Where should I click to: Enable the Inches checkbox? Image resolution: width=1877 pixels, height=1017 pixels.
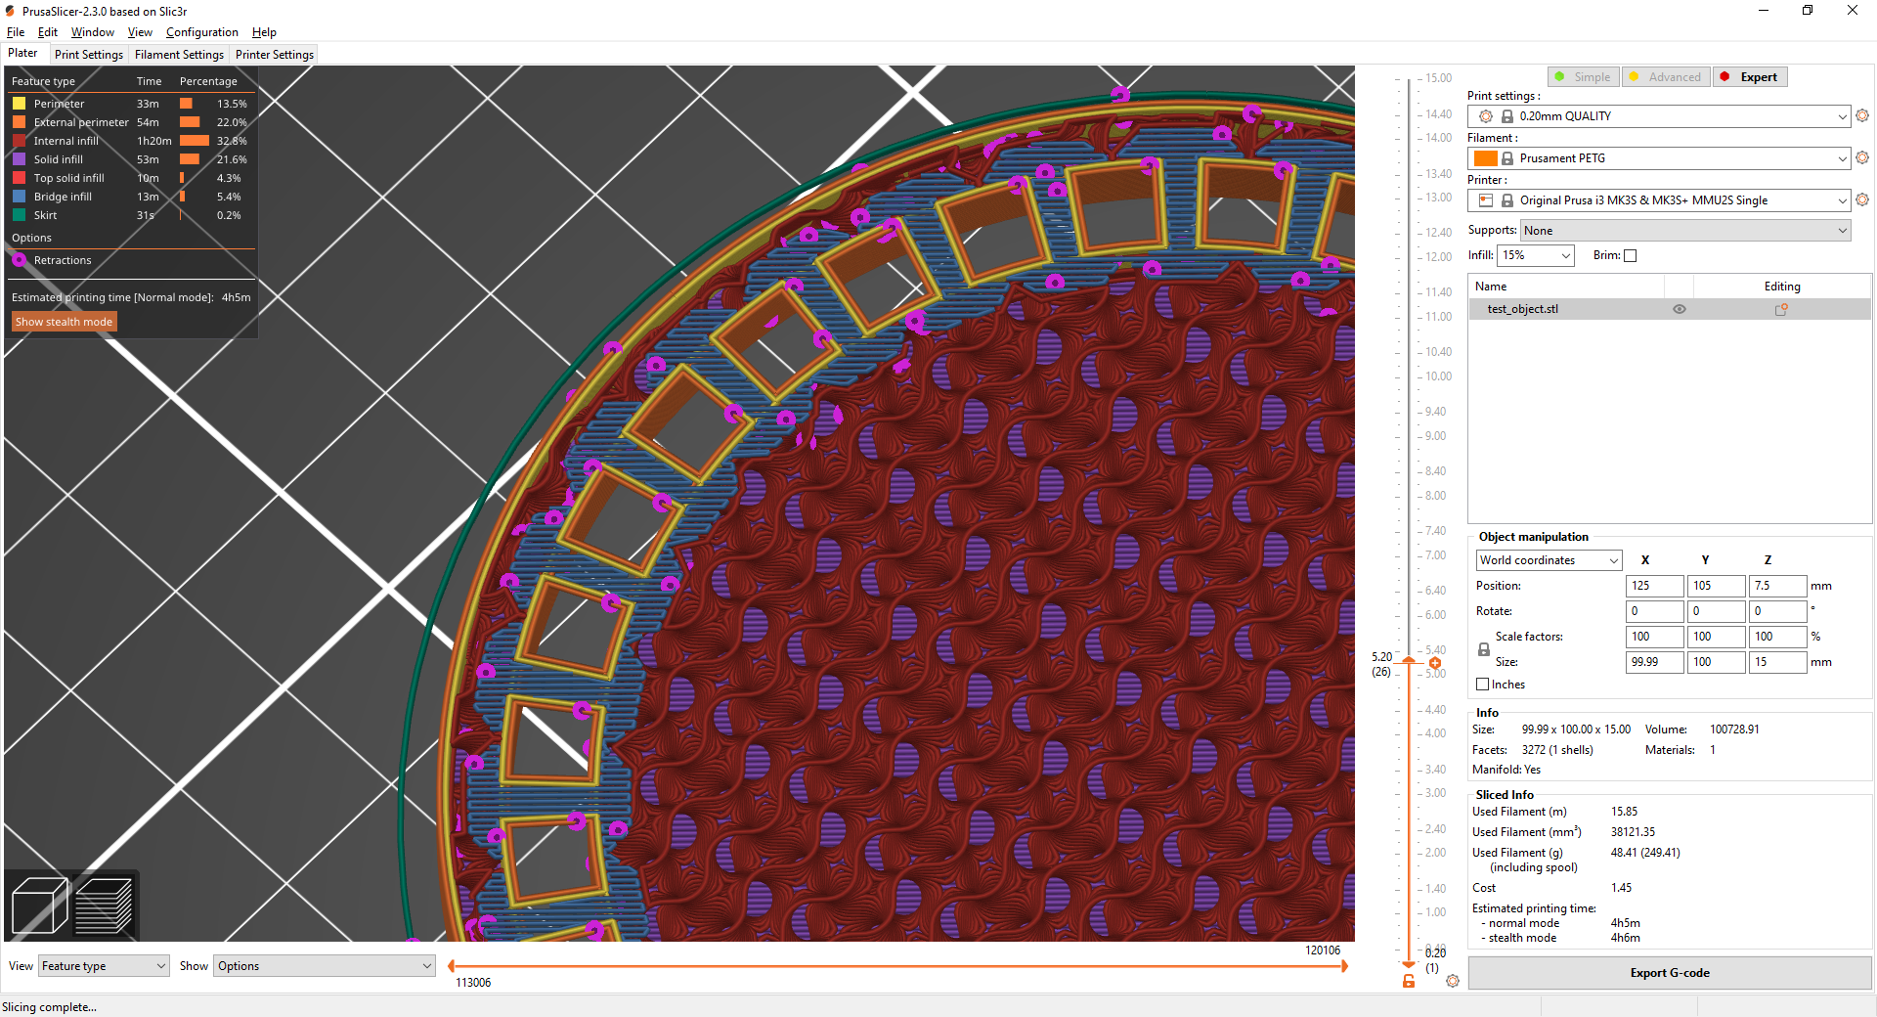point(1483,685)
